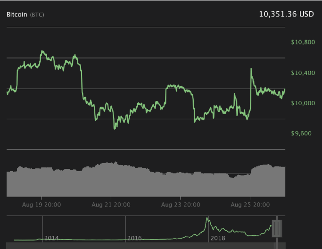Click the 2018 marker in range navigator
The height and width of the screenshot is (249, 322).
tap(218, 238)
